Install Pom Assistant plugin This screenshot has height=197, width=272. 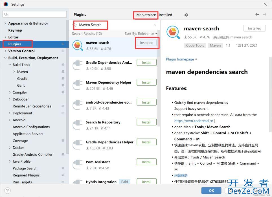click(x=147, y=162)
